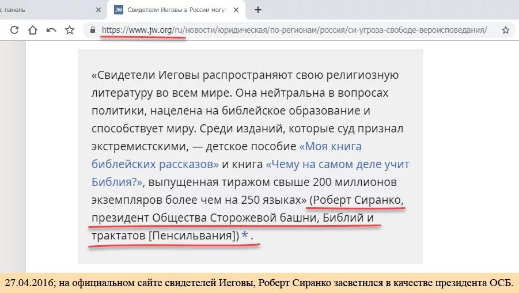Open link «Моя книга библейских рассказов»

coord(226,155)
